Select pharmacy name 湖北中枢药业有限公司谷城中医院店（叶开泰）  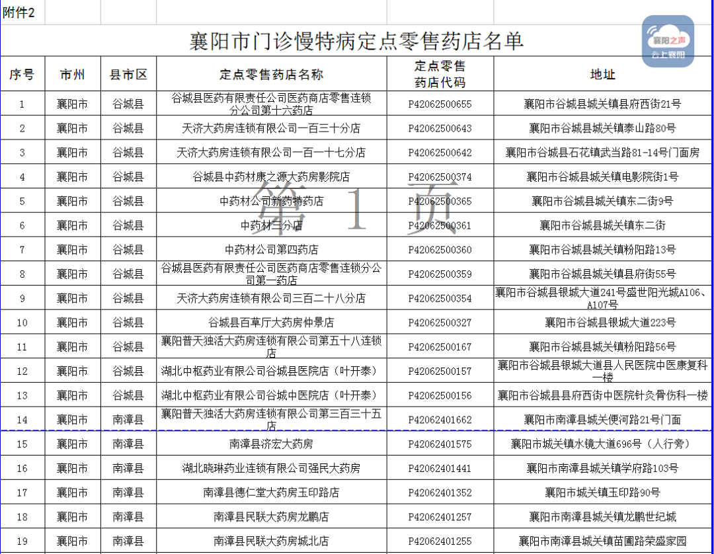[272, 395]
